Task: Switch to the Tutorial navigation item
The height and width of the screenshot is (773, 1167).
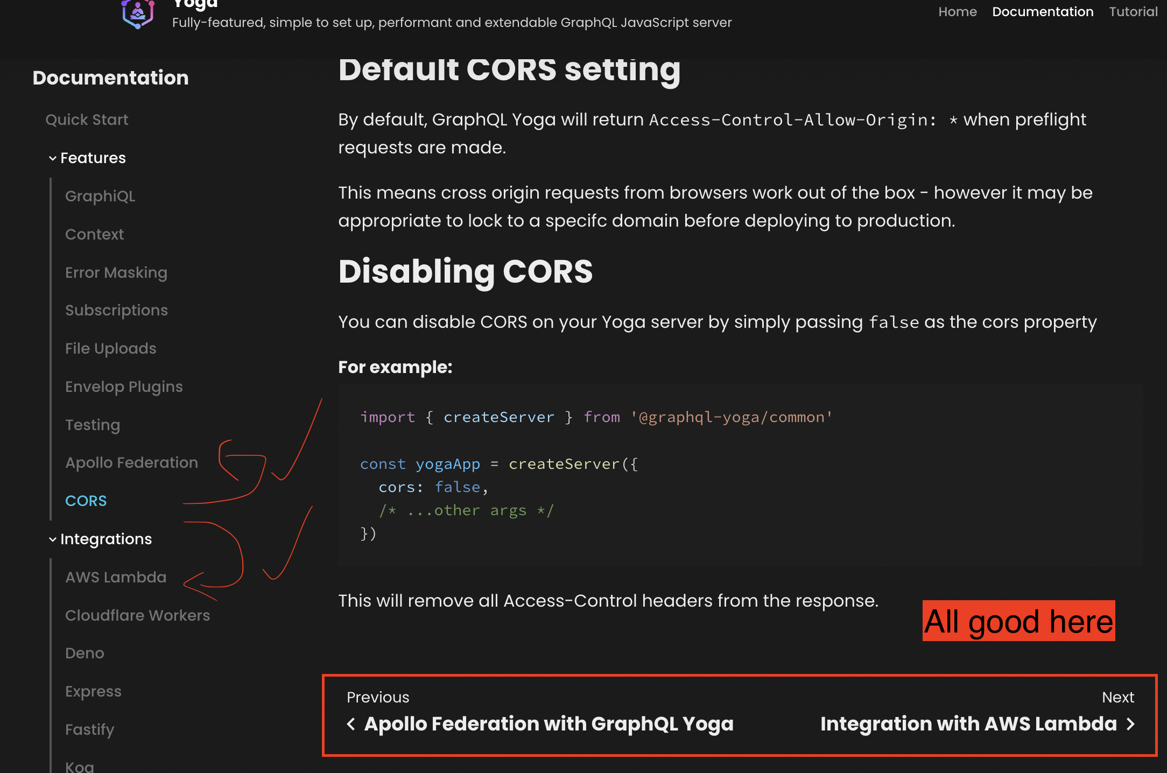Action: click(1133, 12)
